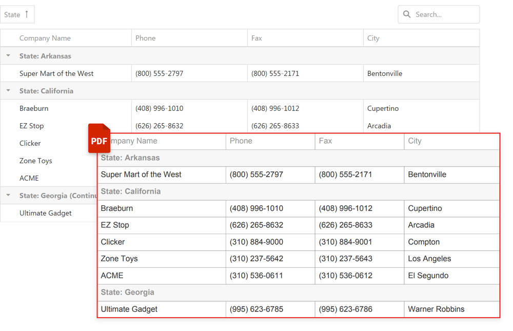This screenshot has height=331, width=513.
Task: Sort by the Company Name column
Action: pos(44,38)
